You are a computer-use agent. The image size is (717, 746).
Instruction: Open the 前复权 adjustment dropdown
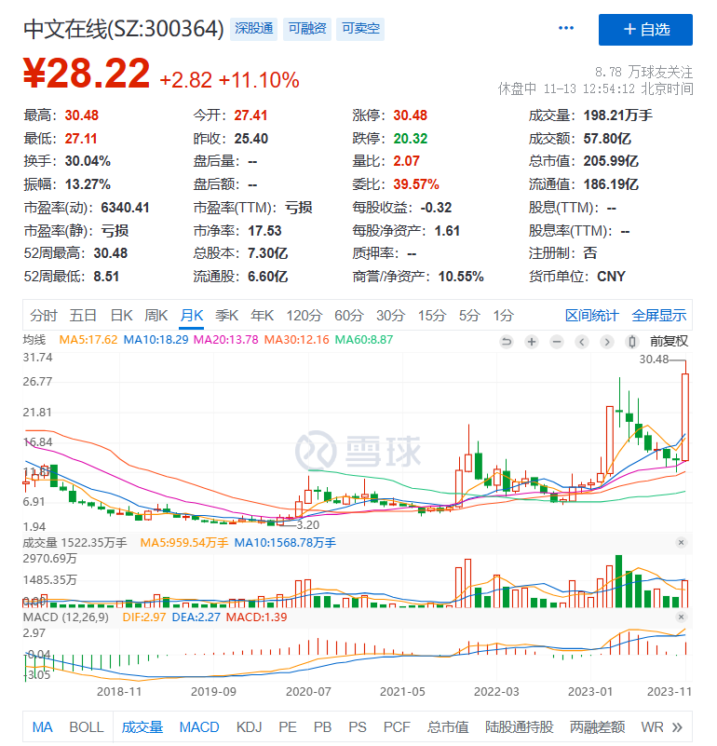669,341
